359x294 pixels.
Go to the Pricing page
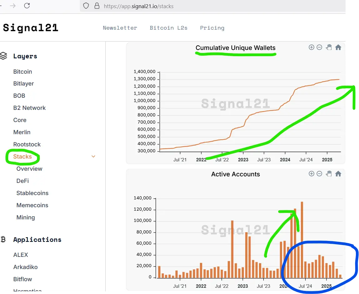click(212, 28)
